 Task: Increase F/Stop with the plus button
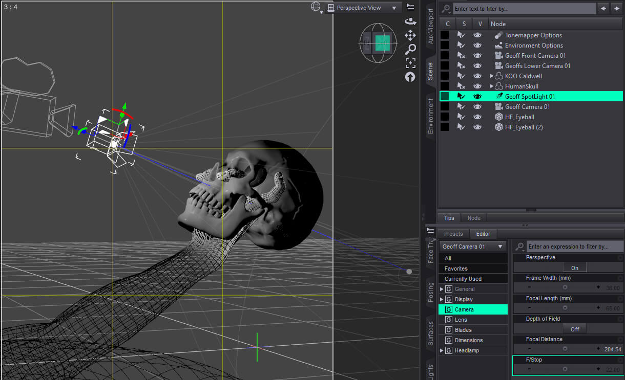click(598, 369)
